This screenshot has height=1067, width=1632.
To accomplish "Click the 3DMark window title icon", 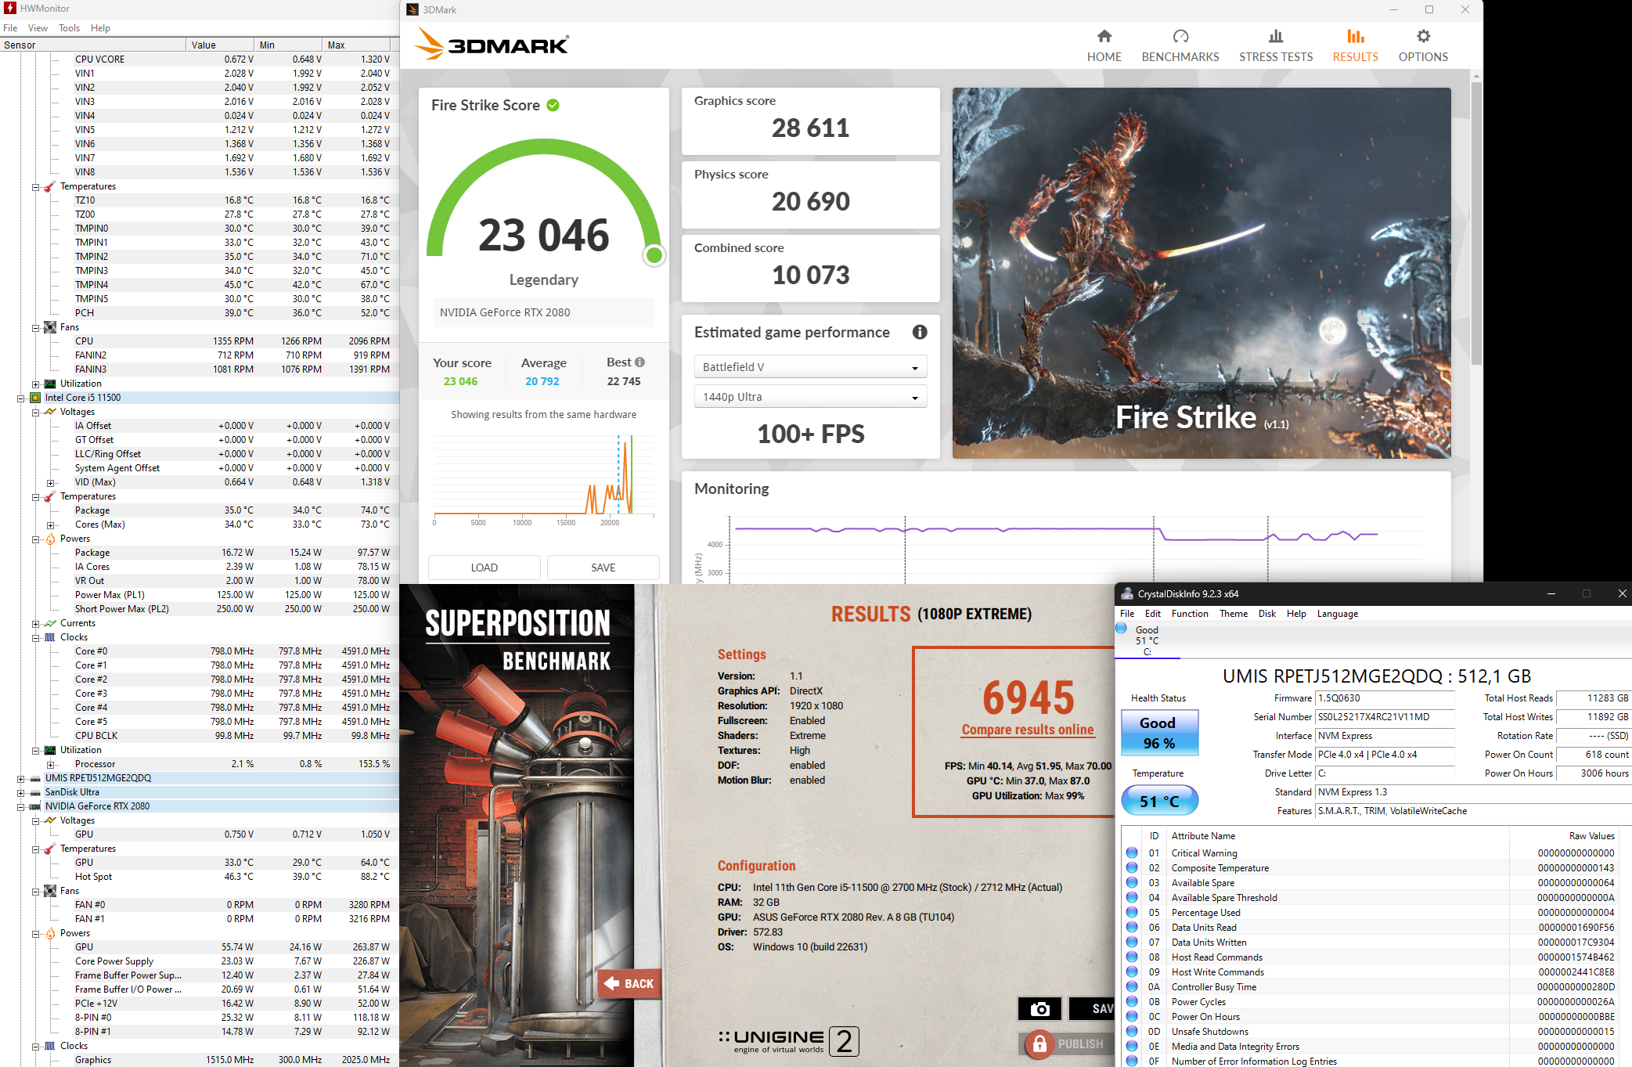I will 413,9.
